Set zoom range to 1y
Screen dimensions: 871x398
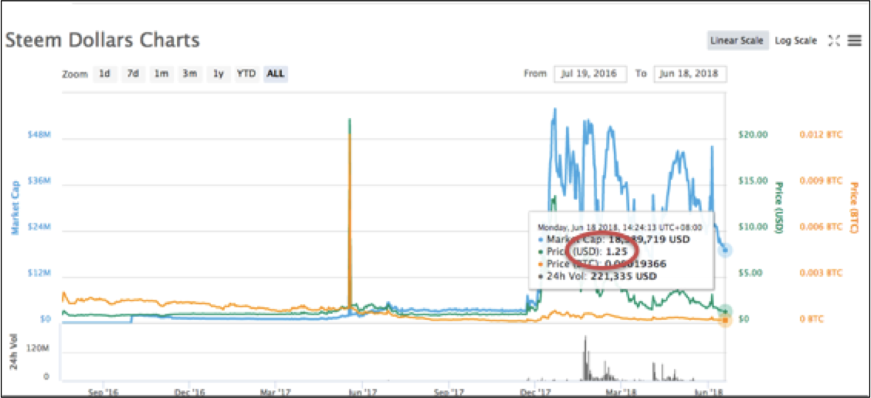[218, 73]
